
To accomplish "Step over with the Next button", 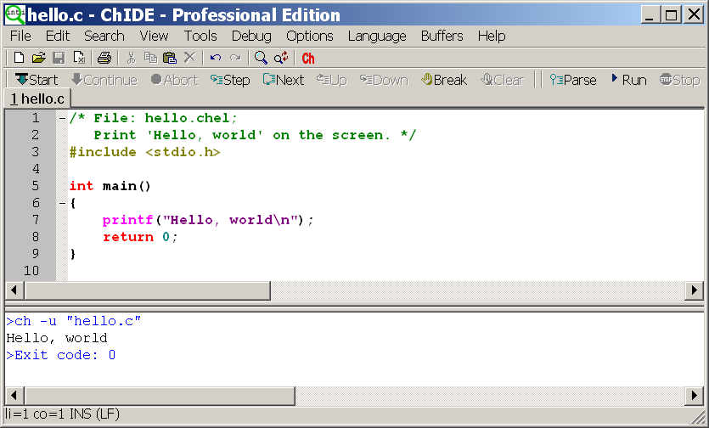I will [x=284, y=80].
